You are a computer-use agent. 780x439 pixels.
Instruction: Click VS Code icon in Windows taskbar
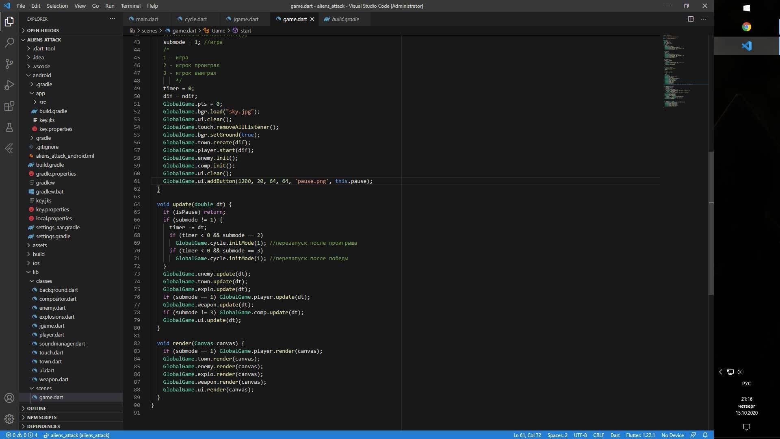[747, 46]
